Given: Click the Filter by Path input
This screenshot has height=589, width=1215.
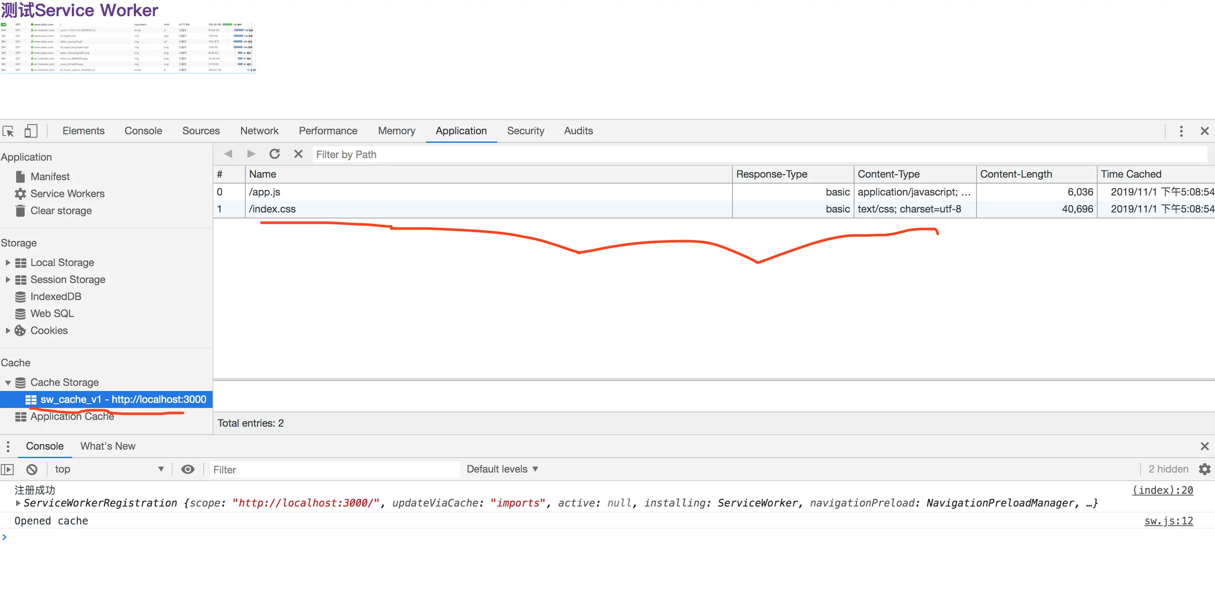Looking at the screenshot, I should tap(759, 155).
